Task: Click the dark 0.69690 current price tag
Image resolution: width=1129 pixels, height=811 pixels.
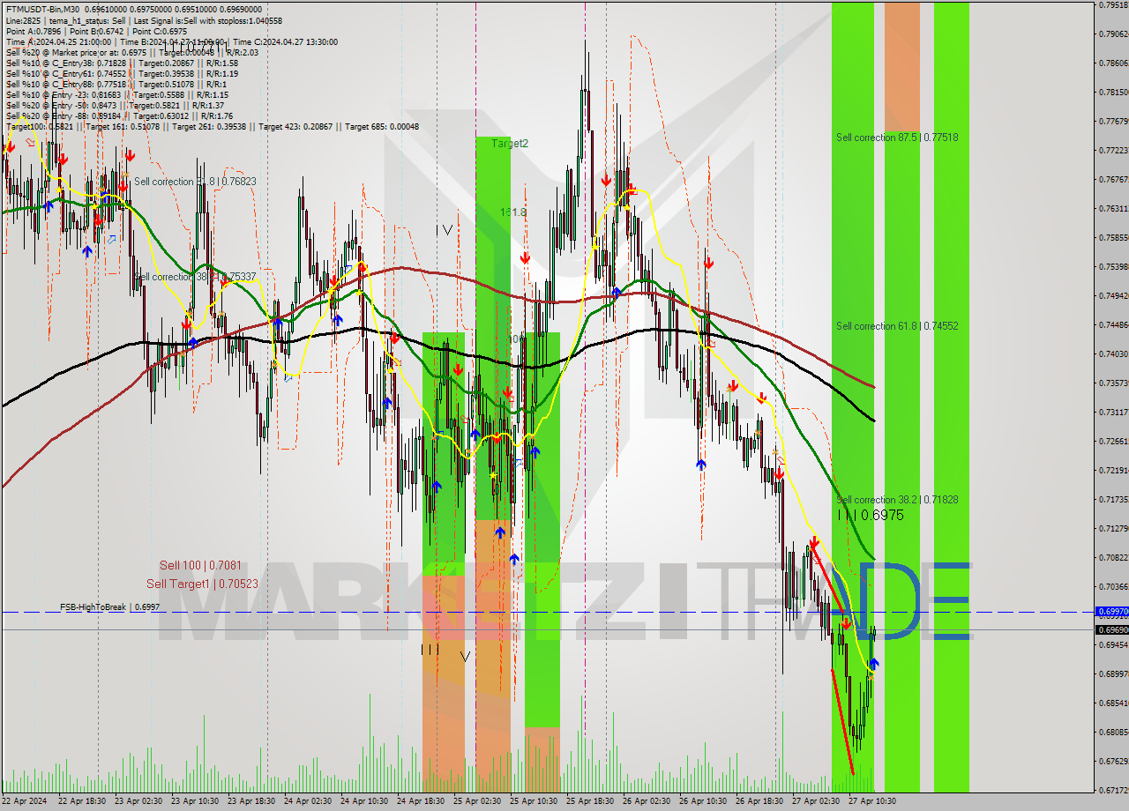Action: (1111, 629)
